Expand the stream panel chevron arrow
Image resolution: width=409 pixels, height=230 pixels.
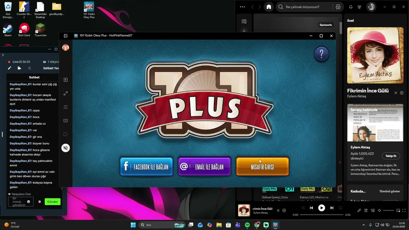click(x=3, y=55)
